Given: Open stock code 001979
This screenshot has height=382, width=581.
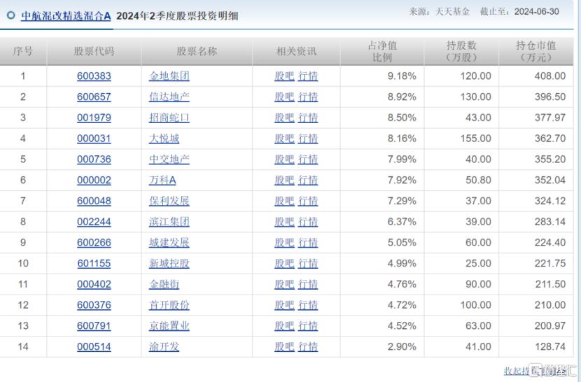Looking at the screenshot, I should (x=94, y=118).
